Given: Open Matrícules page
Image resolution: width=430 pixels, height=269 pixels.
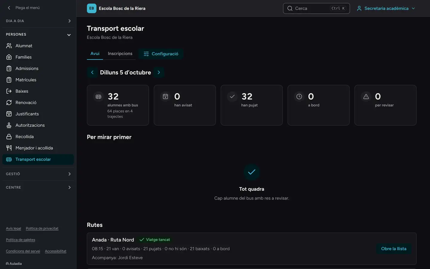Looking at the screenshot, I should 38,80.
